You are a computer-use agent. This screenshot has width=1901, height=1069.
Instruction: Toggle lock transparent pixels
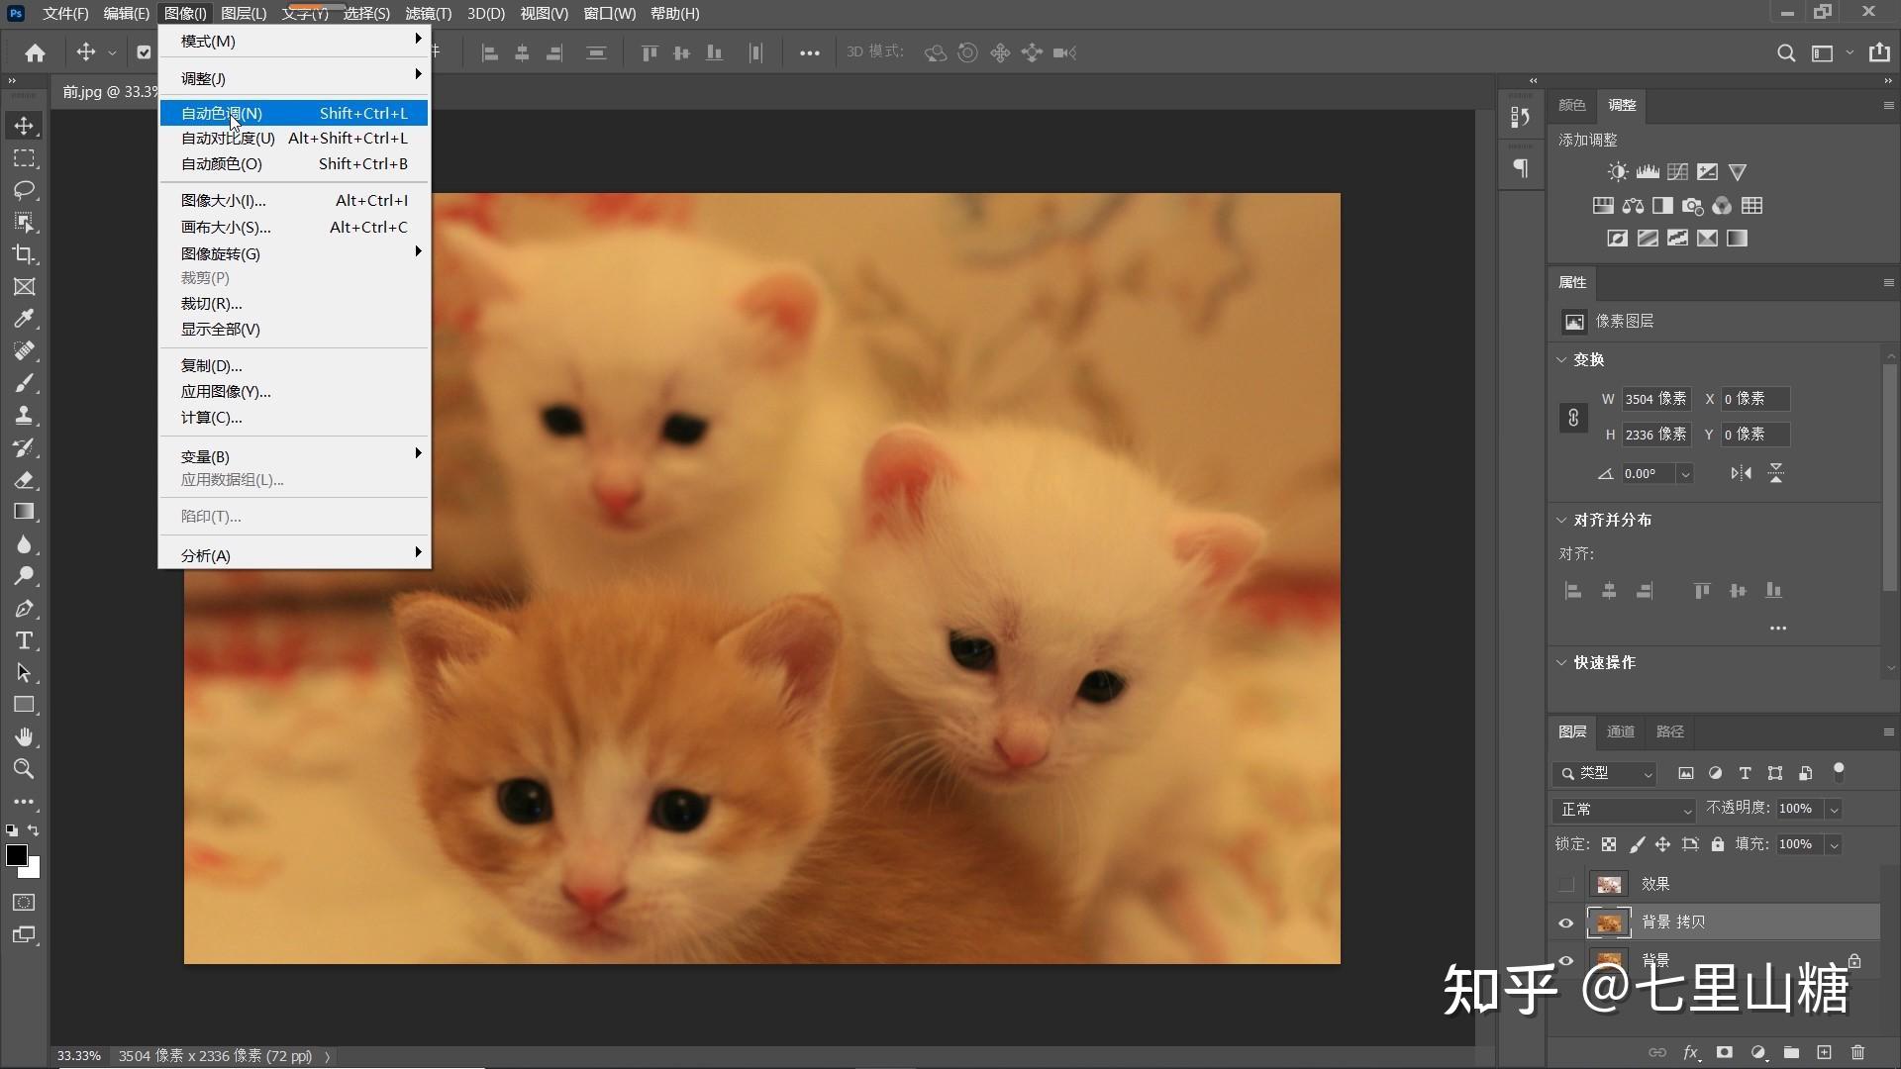pyautogui.click(x=1609, y=844)
